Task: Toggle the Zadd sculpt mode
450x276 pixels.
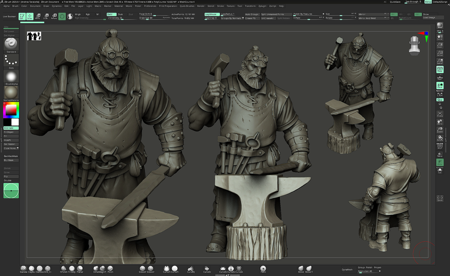Action: (111, 14)
